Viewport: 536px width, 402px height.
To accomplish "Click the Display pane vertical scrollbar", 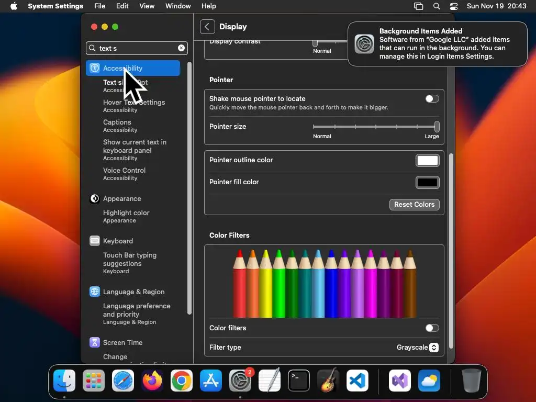I will pyautogui.click(x=451, y=251).
